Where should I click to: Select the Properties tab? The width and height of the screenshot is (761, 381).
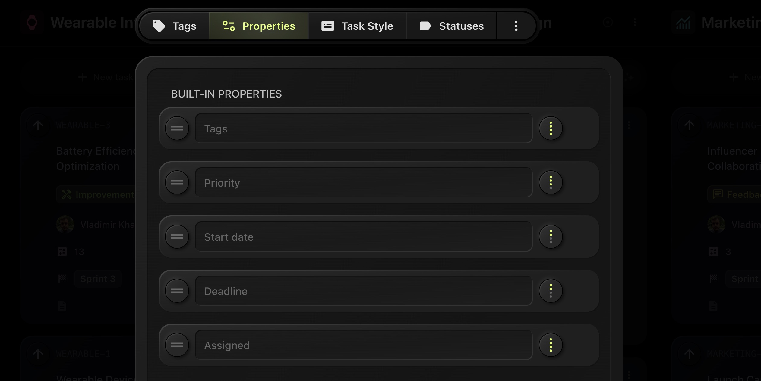[x=259, y=26]
